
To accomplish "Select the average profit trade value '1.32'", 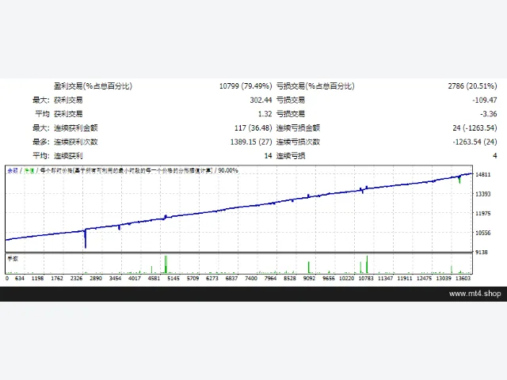I will pos(265,114).
